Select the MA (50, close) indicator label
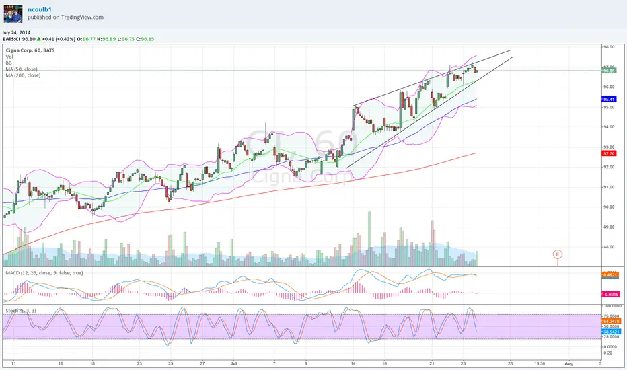627x370 pixels. pyautogui.click(x=22, y=69)
